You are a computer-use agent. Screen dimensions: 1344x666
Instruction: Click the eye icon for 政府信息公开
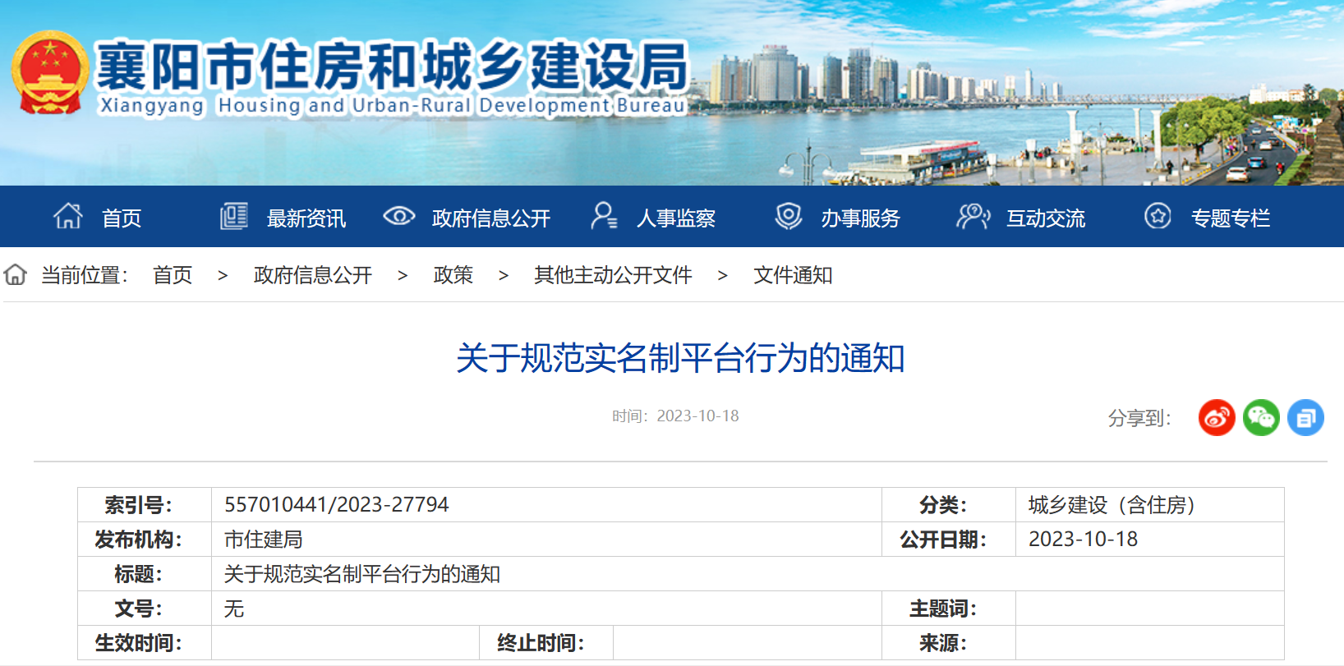[399, 217]
